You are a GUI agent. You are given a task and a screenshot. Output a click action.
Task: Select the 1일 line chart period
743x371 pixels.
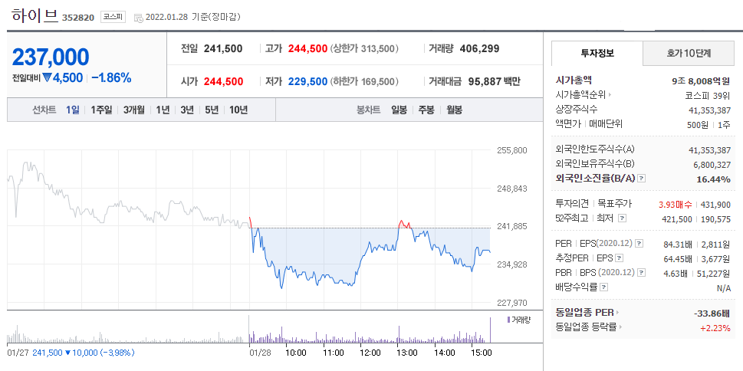(73, 110)
